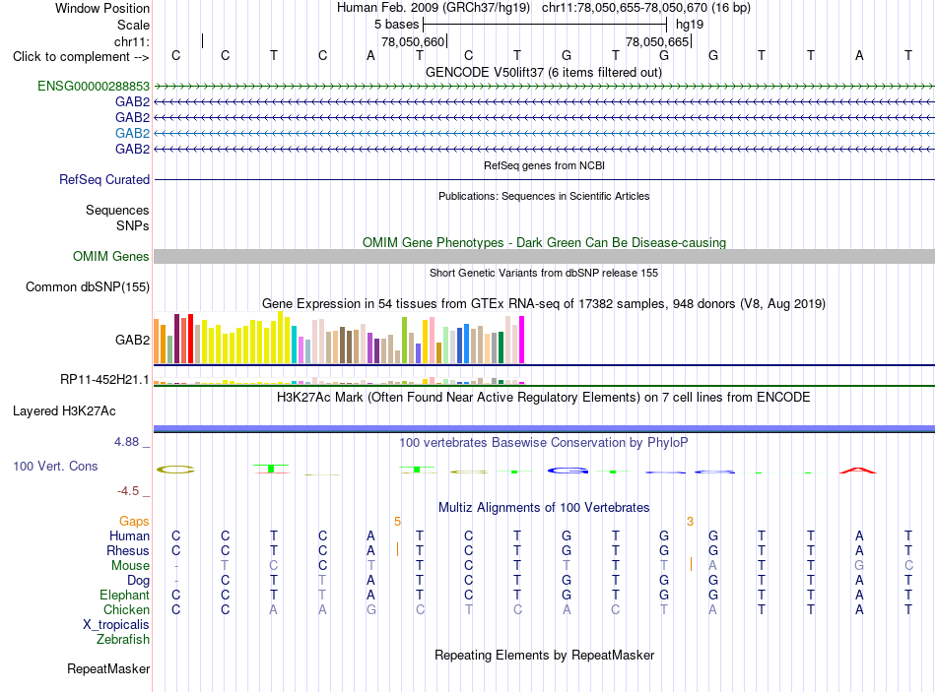Click 'Click to complement -->' label
Image resolution: width=936 pixels, height=692 pixels.
[x=81, y=57]
